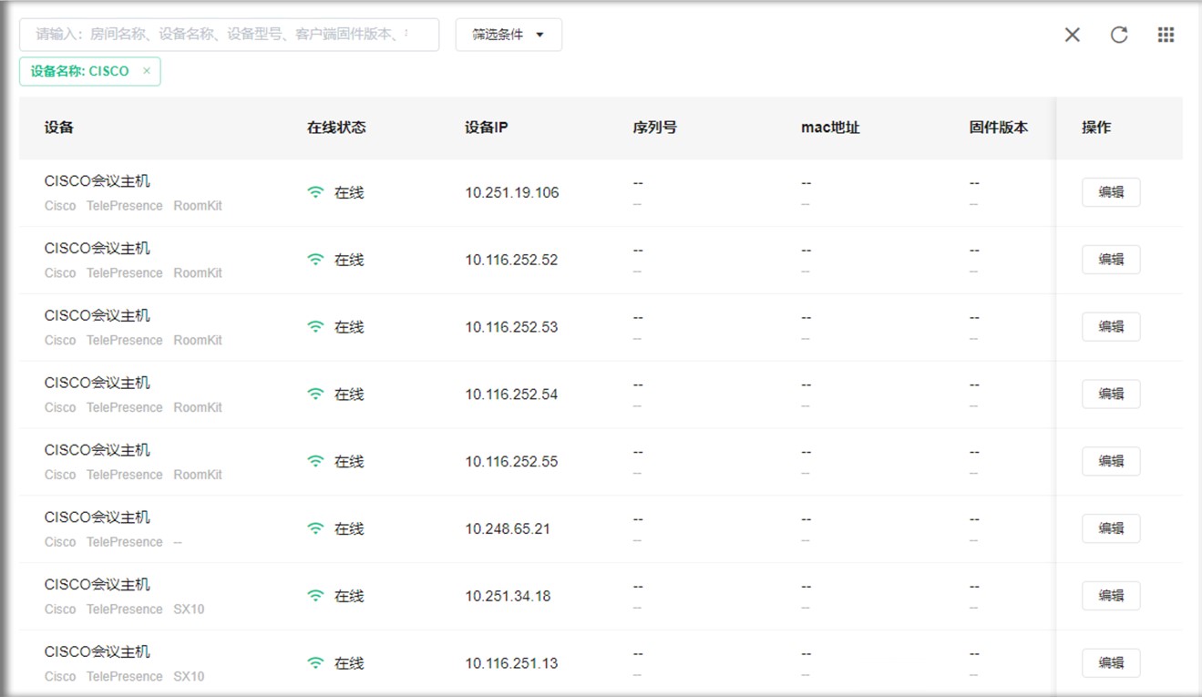Click the 操作 column header

(1096, 128)
